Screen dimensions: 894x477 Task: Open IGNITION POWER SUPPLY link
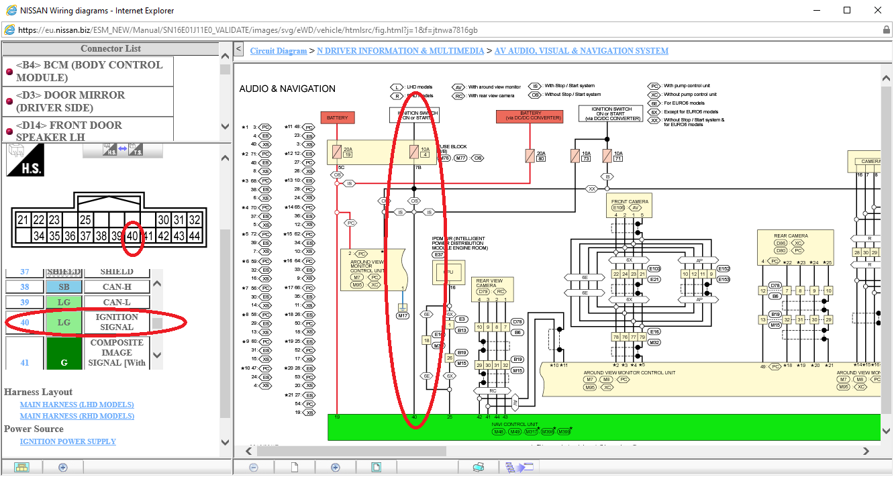pos(68,441)
